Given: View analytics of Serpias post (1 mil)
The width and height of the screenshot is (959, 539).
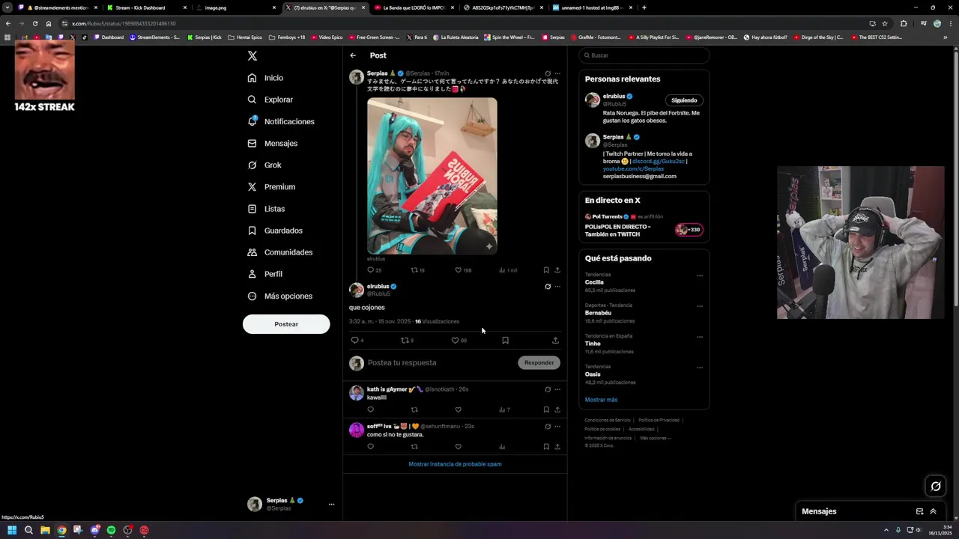Looking at the screenshot, I should pyautogui.click(x=503, y=270).
